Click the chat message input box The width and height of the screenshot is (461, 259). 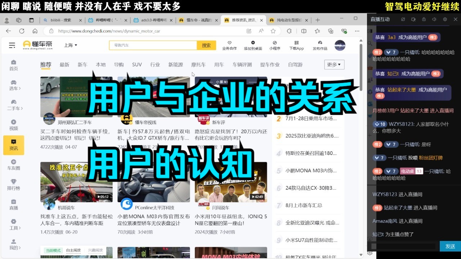tap(403, 246)
